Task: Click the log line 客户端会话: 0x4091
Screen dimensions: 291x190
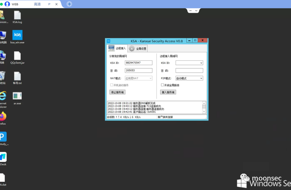Action: pyautogui.click(x=132, y=112)
